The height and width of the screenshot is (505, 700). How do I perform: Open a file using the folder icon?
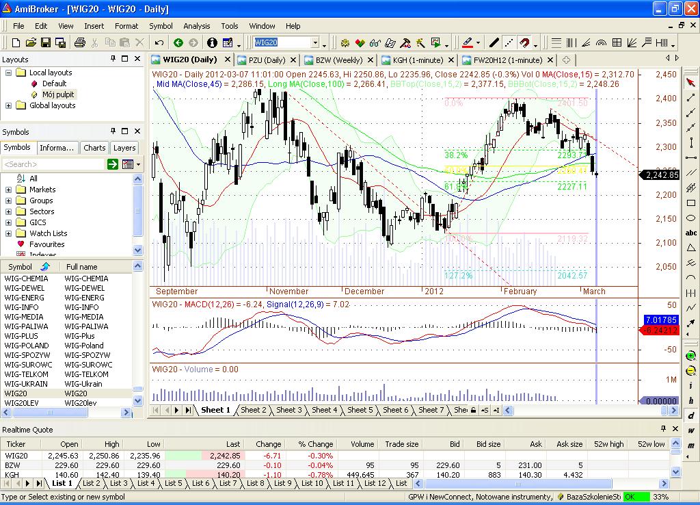(31, 42)
